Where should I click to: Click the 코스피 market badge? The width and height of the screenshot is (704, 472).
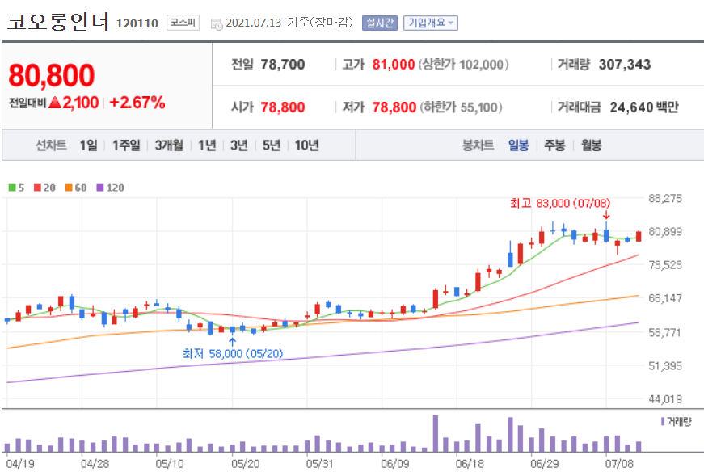click(x=183, y=23)
